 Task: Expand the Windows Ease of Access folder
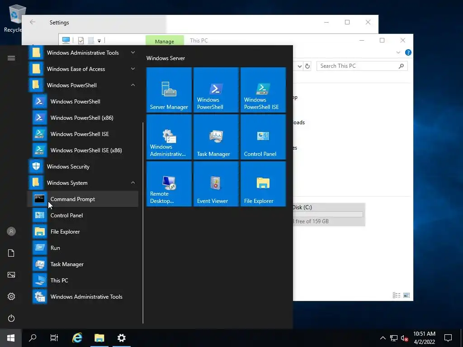point(83,69)
